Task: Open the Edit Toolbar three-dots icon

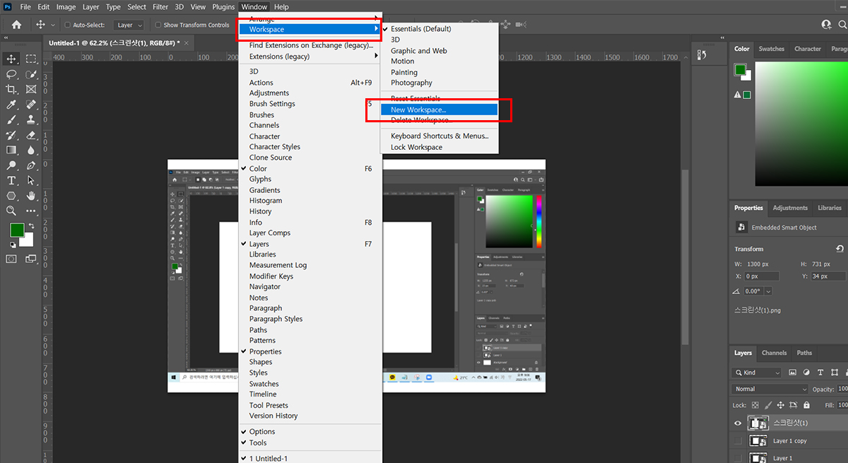Action: pos(31,211)
